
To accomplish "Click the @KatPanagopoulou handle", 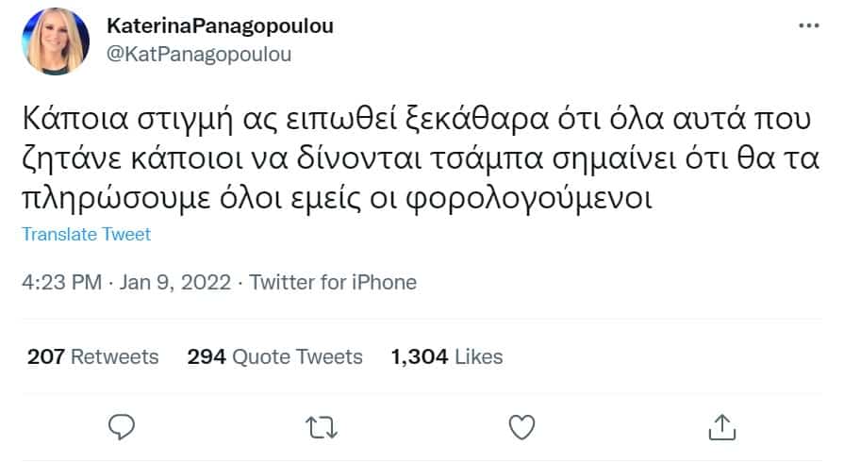I will tap(200, 54).
